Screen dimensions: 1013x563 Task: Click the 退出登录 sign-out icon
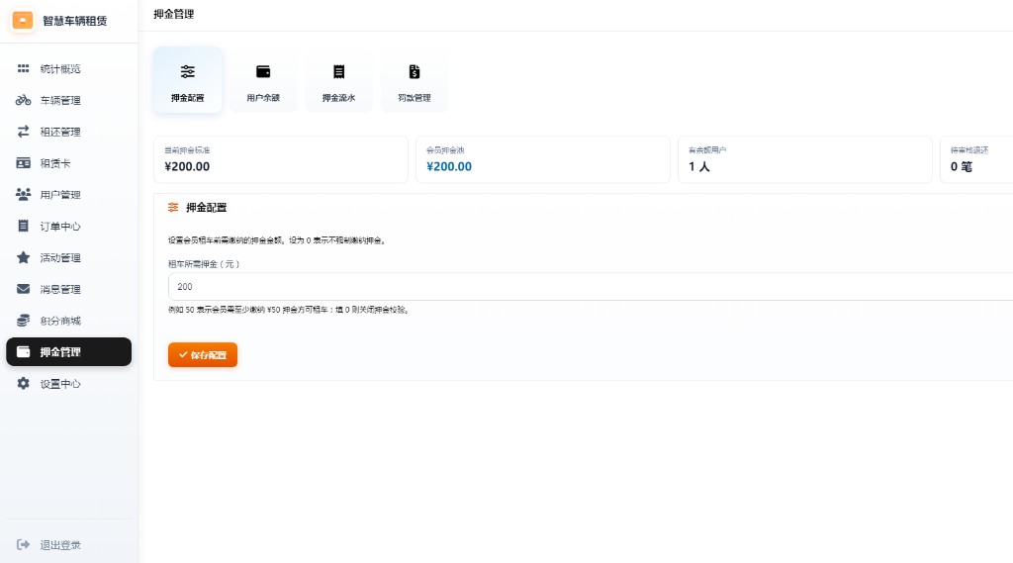tap(24, 544)
